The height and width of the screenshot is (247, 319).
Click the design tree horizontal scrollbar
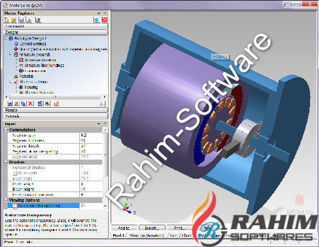55,97
